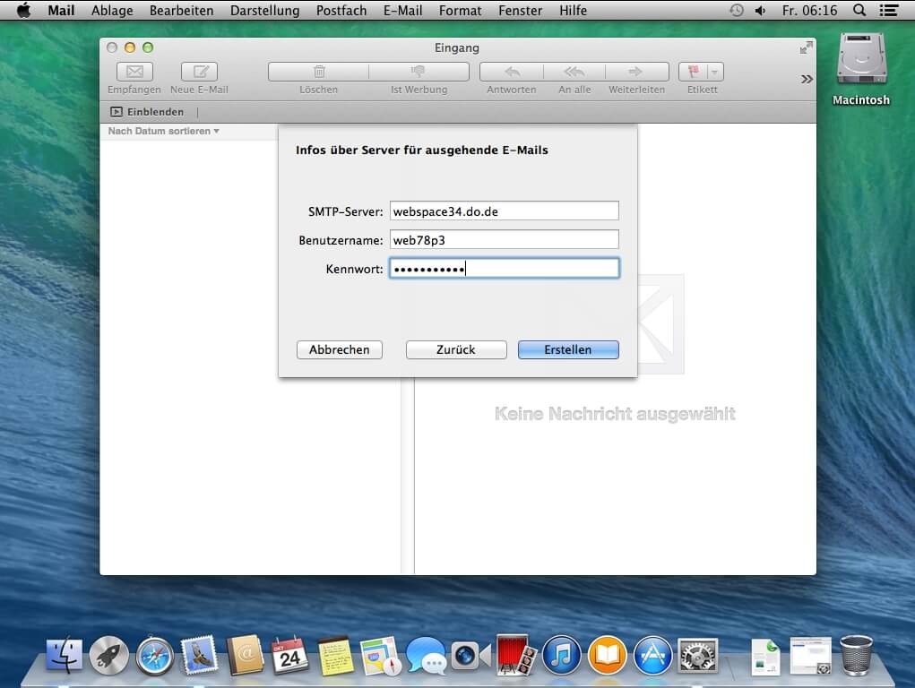The width and height of the screenshot is (915, 688).
Task: Click the Benutzername input field
Action: (x=505, y=240)
